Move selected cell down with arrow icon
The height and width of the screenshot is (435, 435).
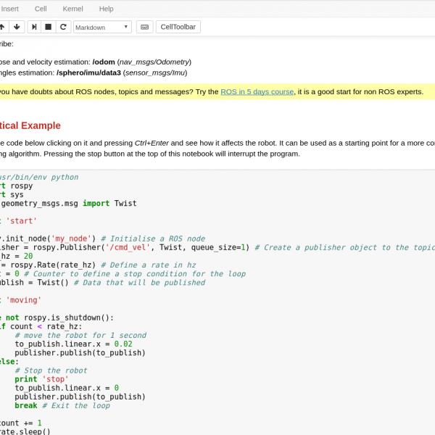[17, 27]
